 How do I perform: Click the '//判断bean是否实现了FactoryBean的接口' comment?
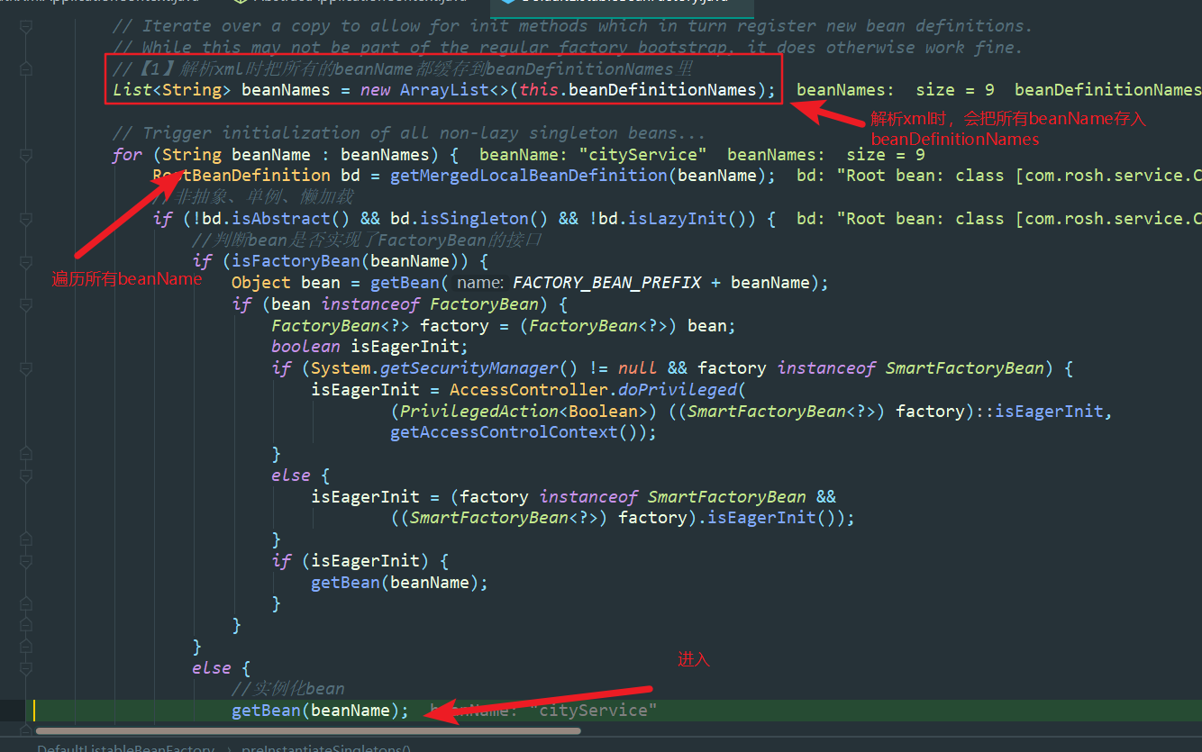click(367, 240)
